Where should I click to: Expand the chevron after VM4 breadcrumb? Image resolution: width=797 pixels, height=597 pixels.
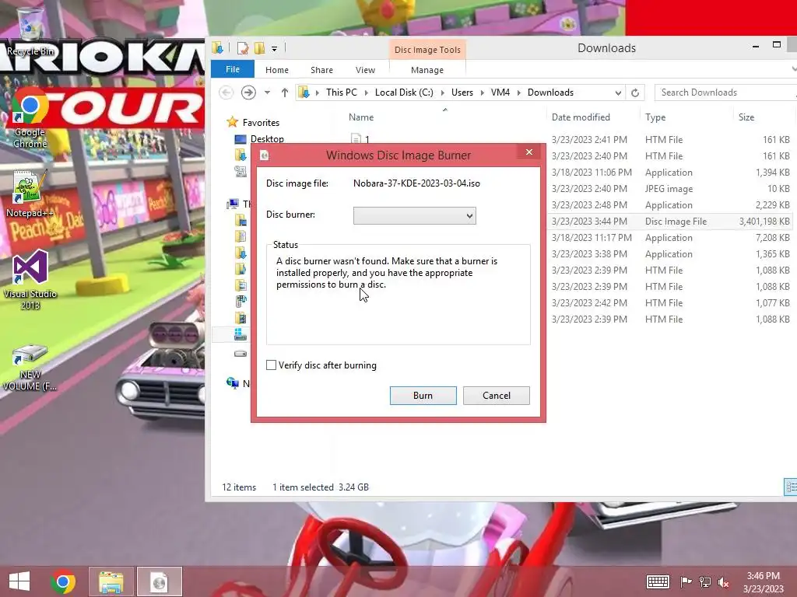point(518,93)
